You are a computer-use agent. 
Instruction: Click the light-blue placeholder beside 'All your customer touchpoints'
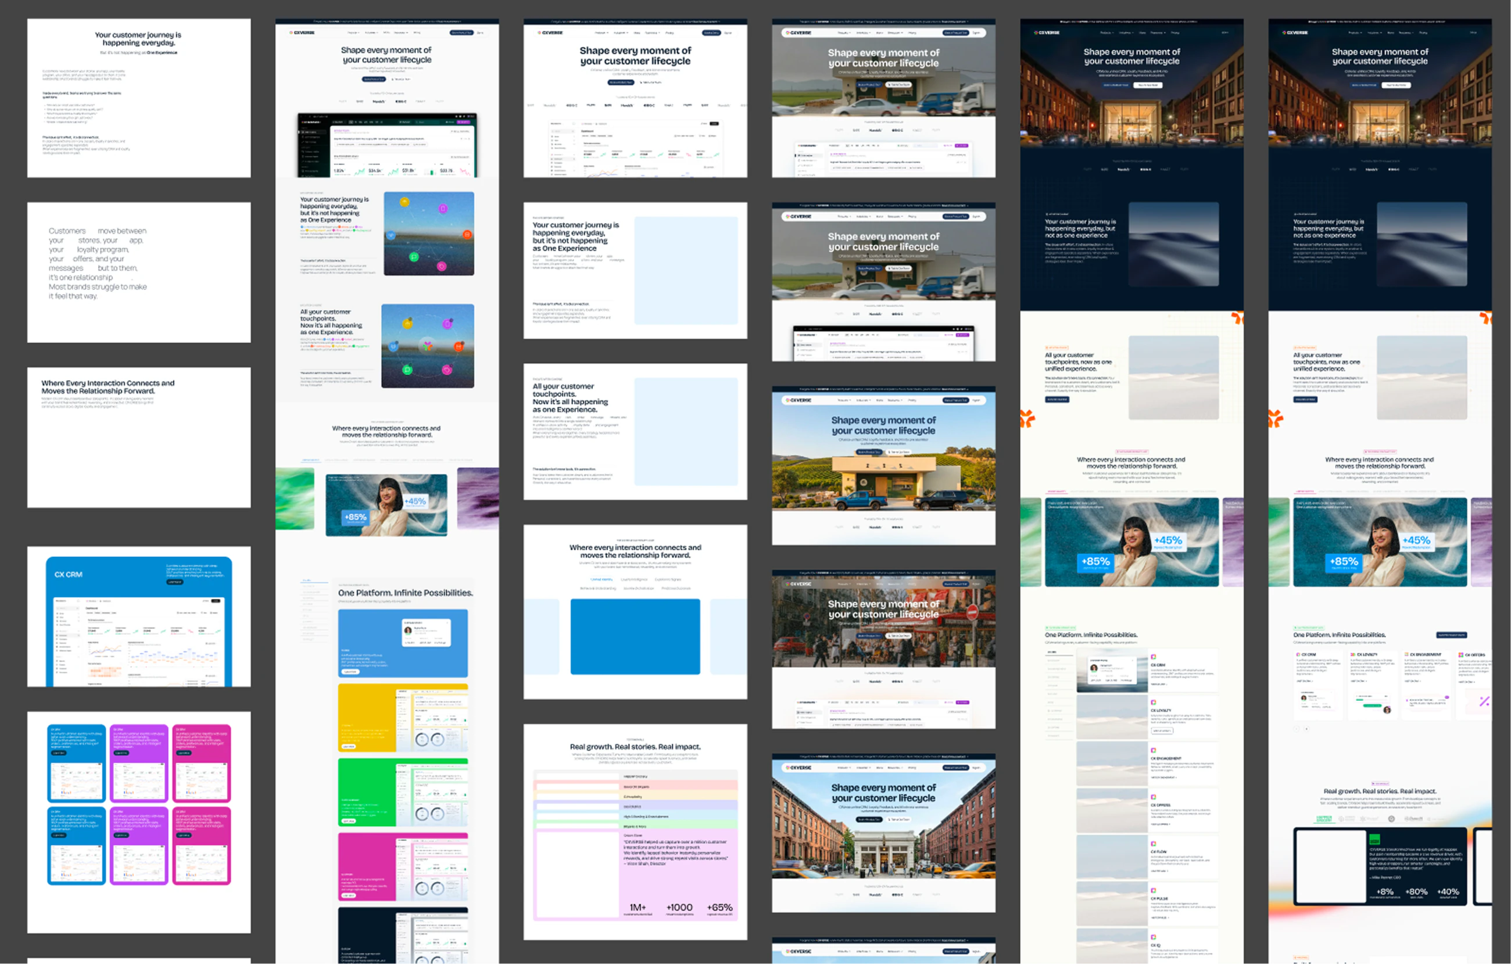tap(686, 432)
